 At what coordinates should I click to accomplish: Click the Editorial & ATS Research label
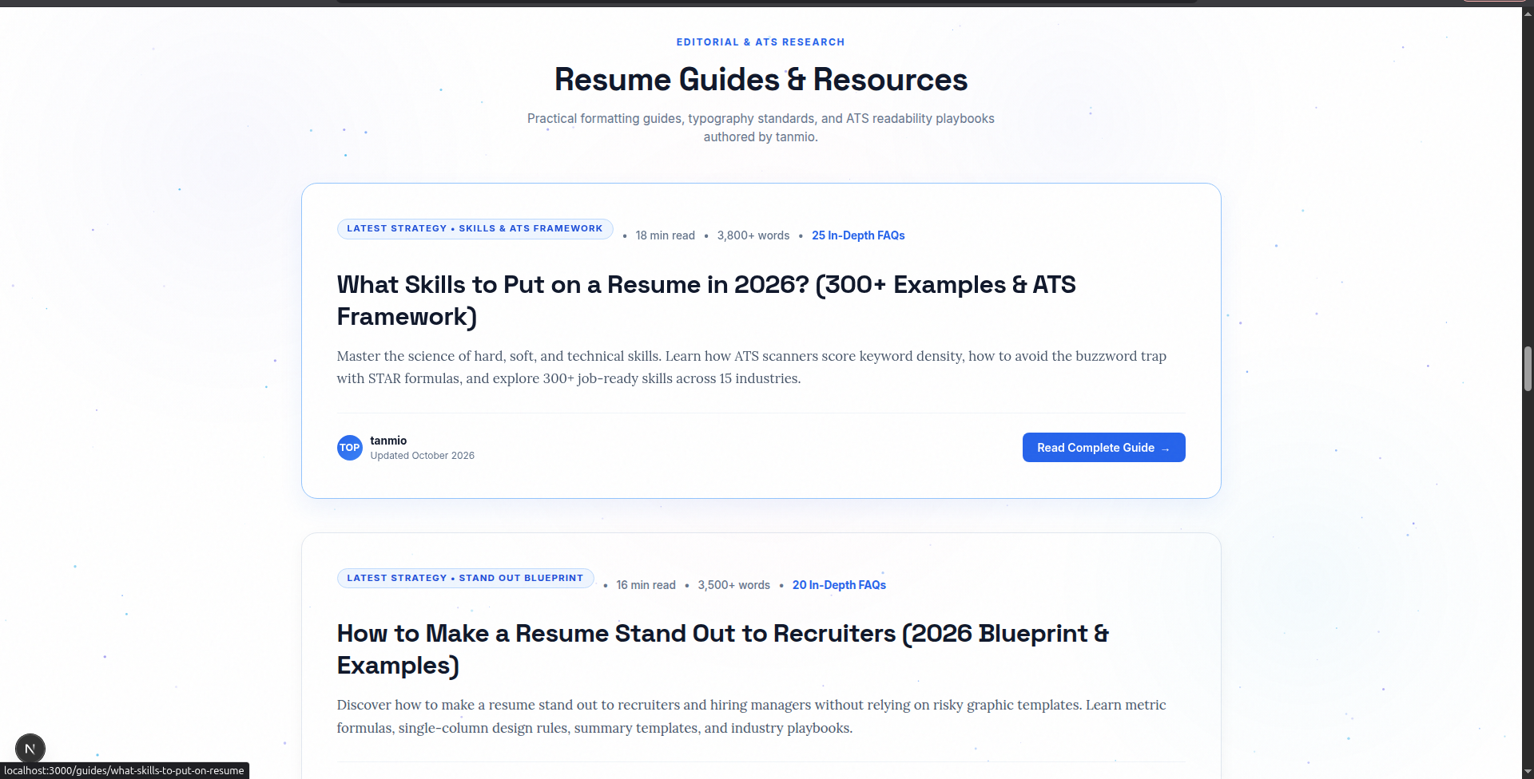pyautogui.click(x=761, y=42)
